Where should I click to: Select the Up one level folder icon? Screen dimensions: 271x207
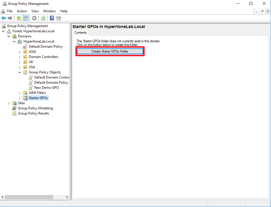coord(19,18)
